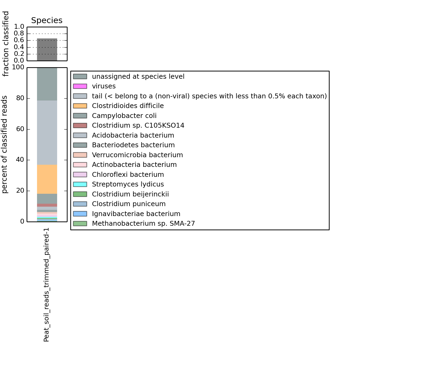Click the 'Species' chart title

(47, 20)
